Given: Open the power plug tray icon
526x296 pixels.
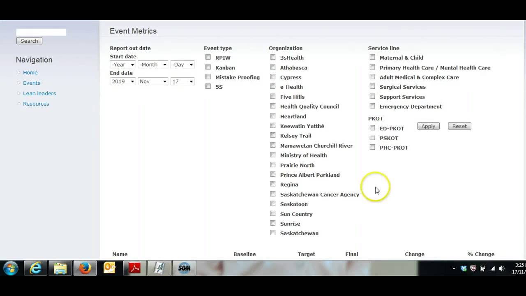Looking at the screenshot, I should point(482,268).
